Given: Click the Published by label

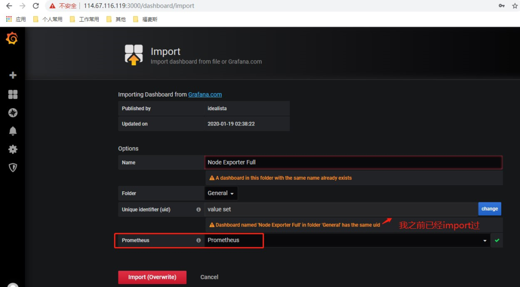Looking at the screenshot, I should 136,109.
